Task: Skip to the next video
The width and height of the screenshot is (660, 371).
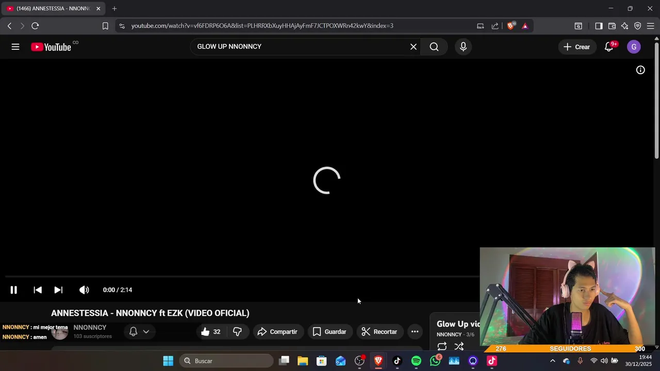Action: pyautogui.click(x=58, y=290)
